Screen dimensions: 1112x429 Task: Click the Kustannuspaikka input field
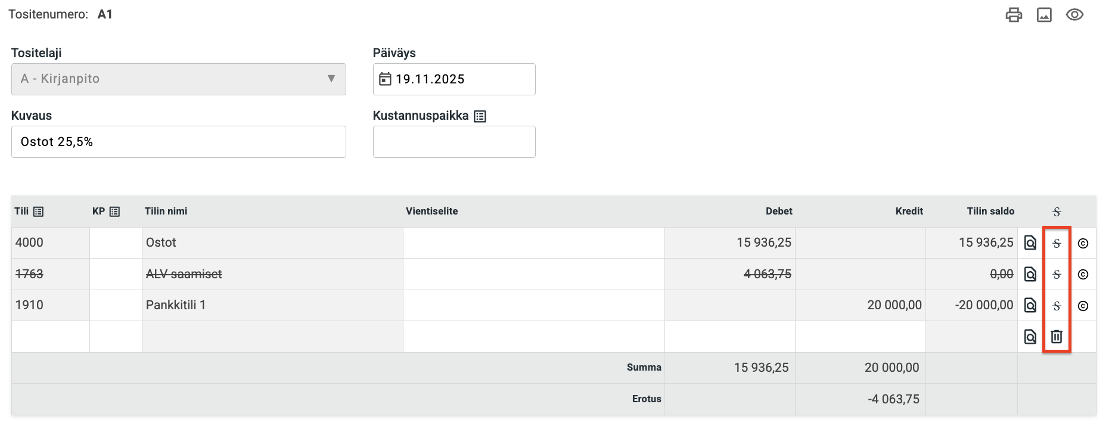pos(454,142)
